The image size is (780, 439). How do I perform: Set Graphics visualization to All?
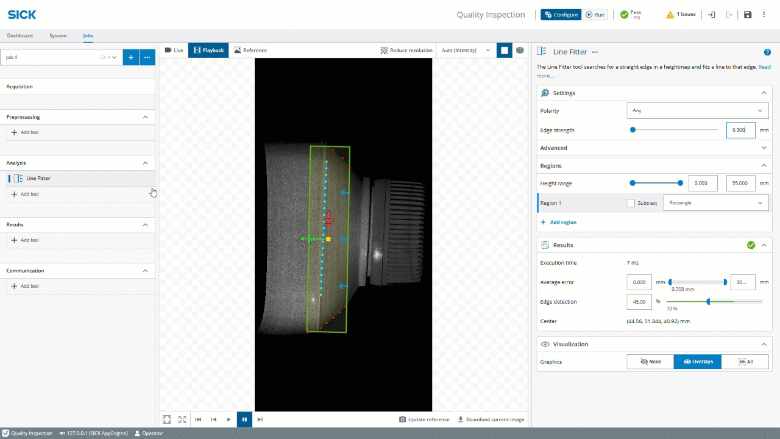tap(745, 362)
